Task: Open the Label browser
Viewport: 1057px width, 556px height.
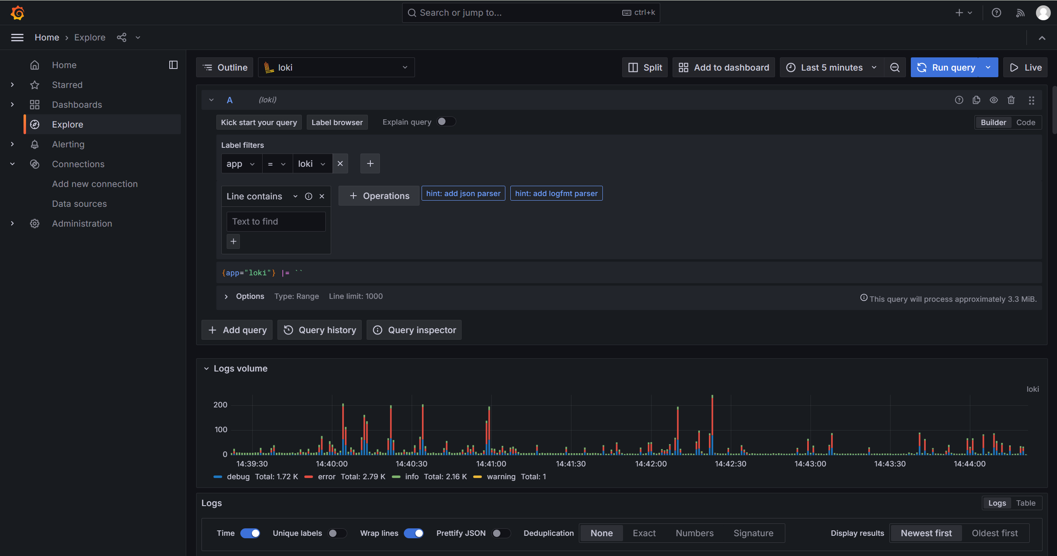Action: click(337, 123)
